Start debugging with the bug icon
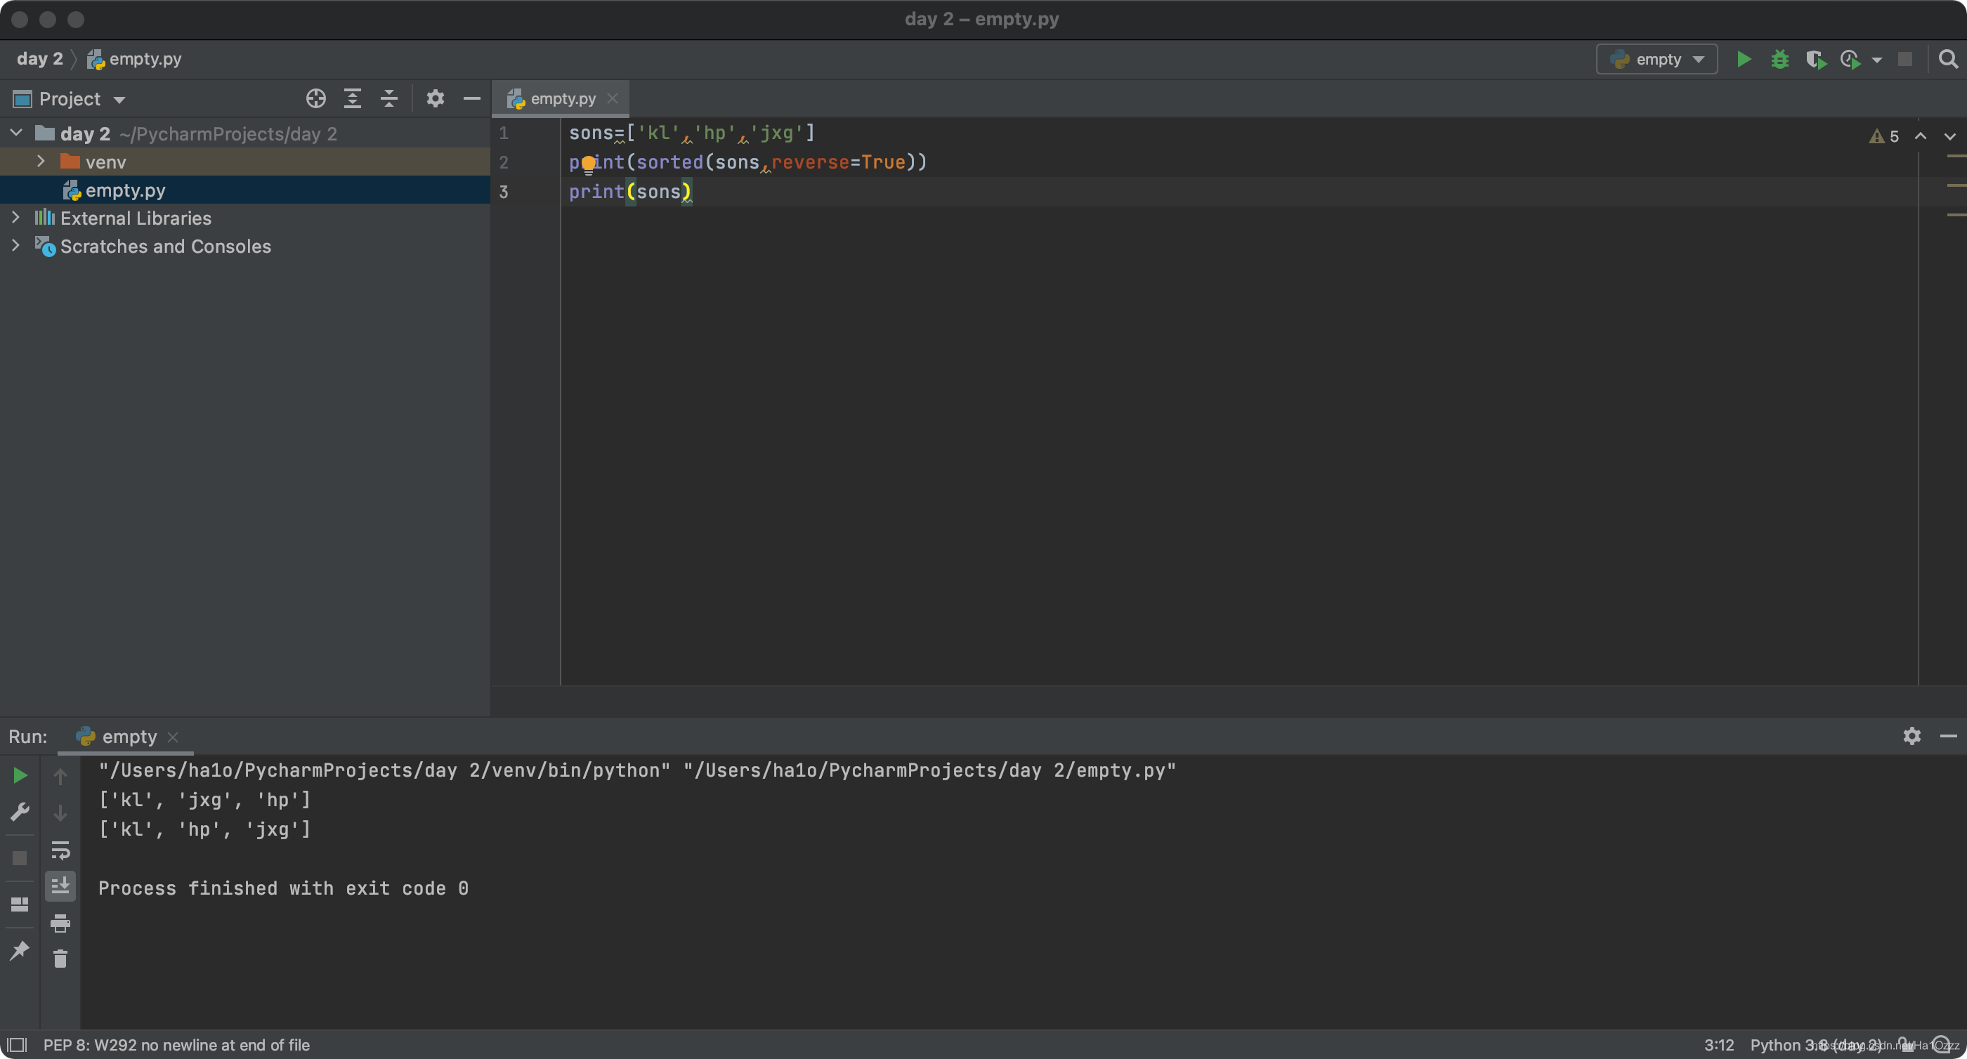The height and width of the screenshot is (1059, 1967). (x=1779, y=59)
